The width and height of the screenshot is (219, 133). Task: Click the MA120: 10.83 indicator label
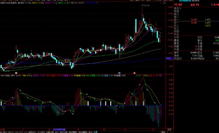pos(77,3)
